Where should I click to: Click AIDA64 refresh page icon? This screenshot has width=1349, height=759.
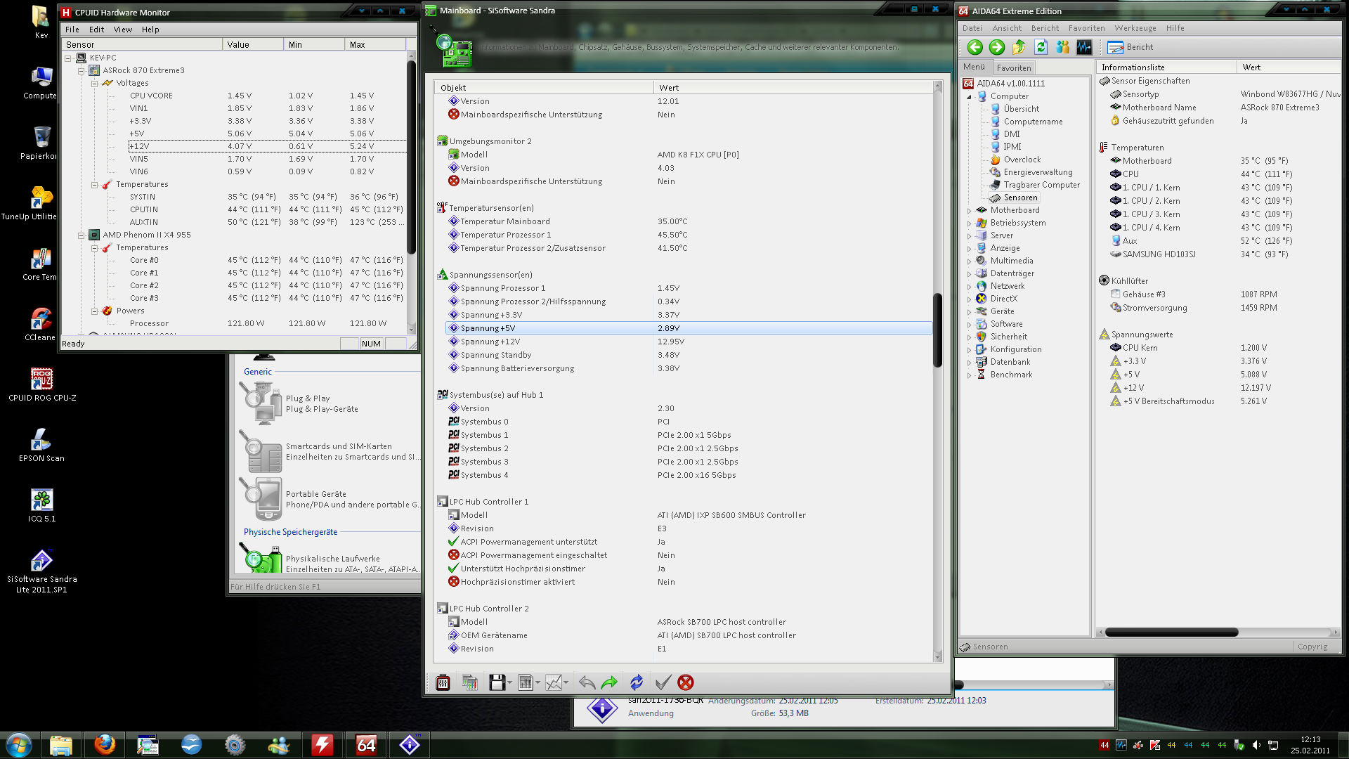(x=1041, y=47)
